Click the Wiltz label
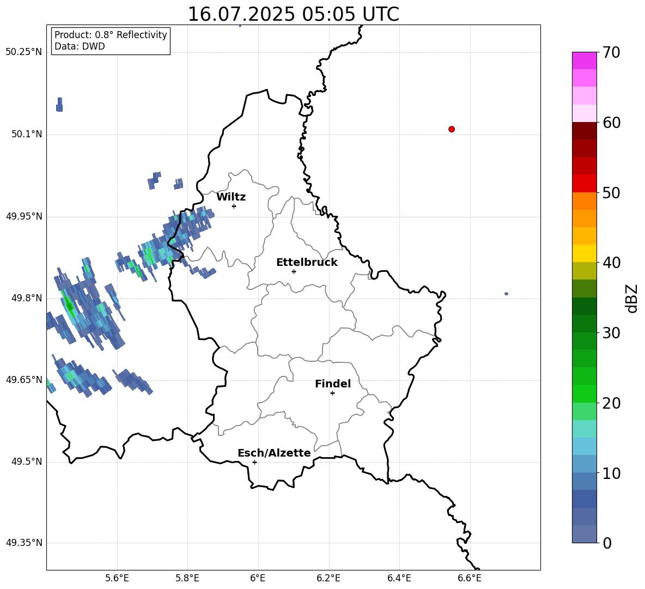 (231, 197)
